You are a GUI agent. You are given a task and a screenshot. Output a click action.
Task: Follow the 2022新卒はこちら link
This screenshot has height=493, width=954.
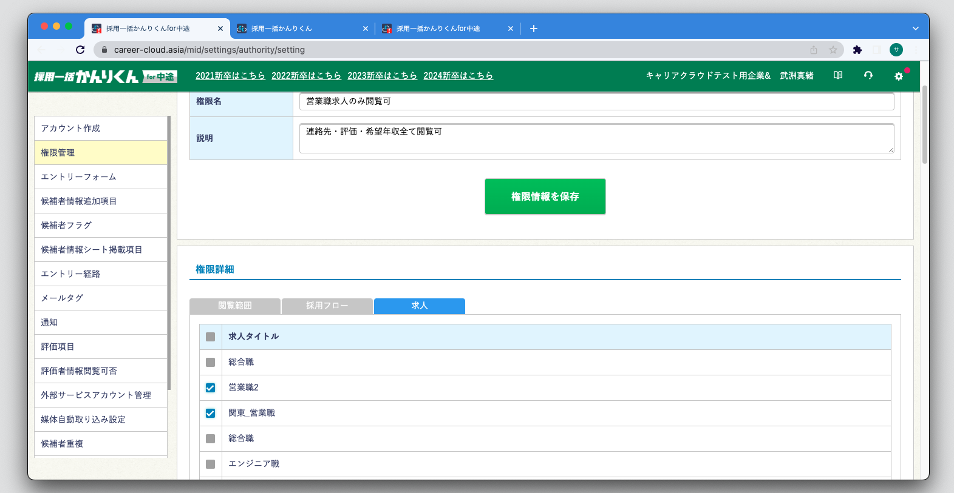click(306, 76)
